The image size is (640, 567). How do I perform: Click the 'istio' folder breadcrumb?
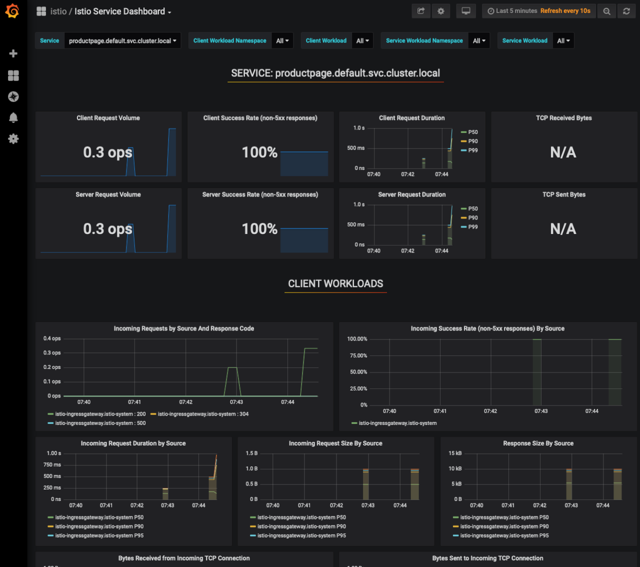pos(58,11)
